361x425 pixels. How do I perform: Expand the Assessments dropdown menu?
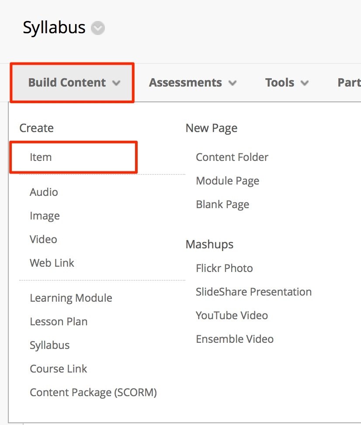click(x=192, y=83)
